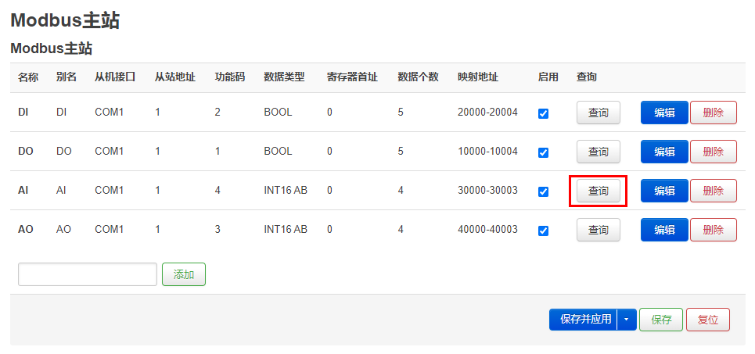Select mapping address 30000-30003

pyautogui.click(x=487, y=191)
